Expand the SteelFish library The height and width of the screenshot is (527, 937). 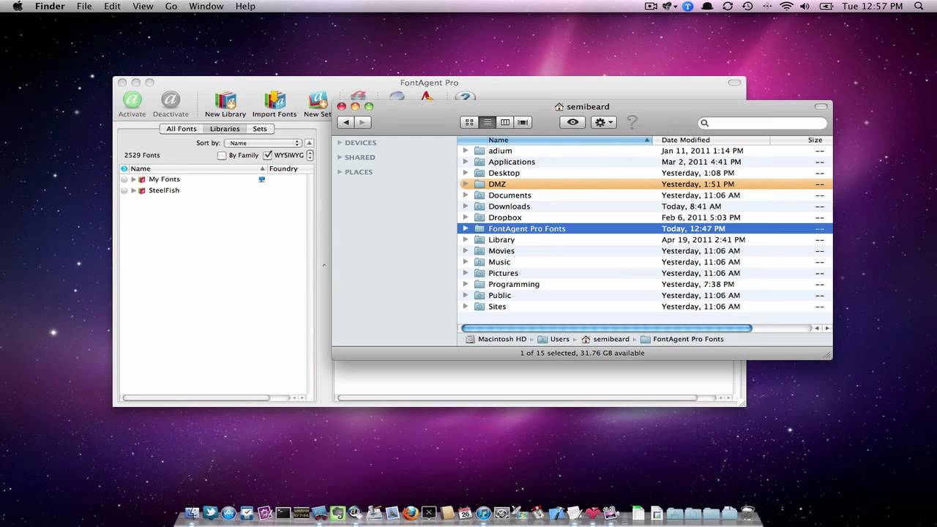click(133, 190)
